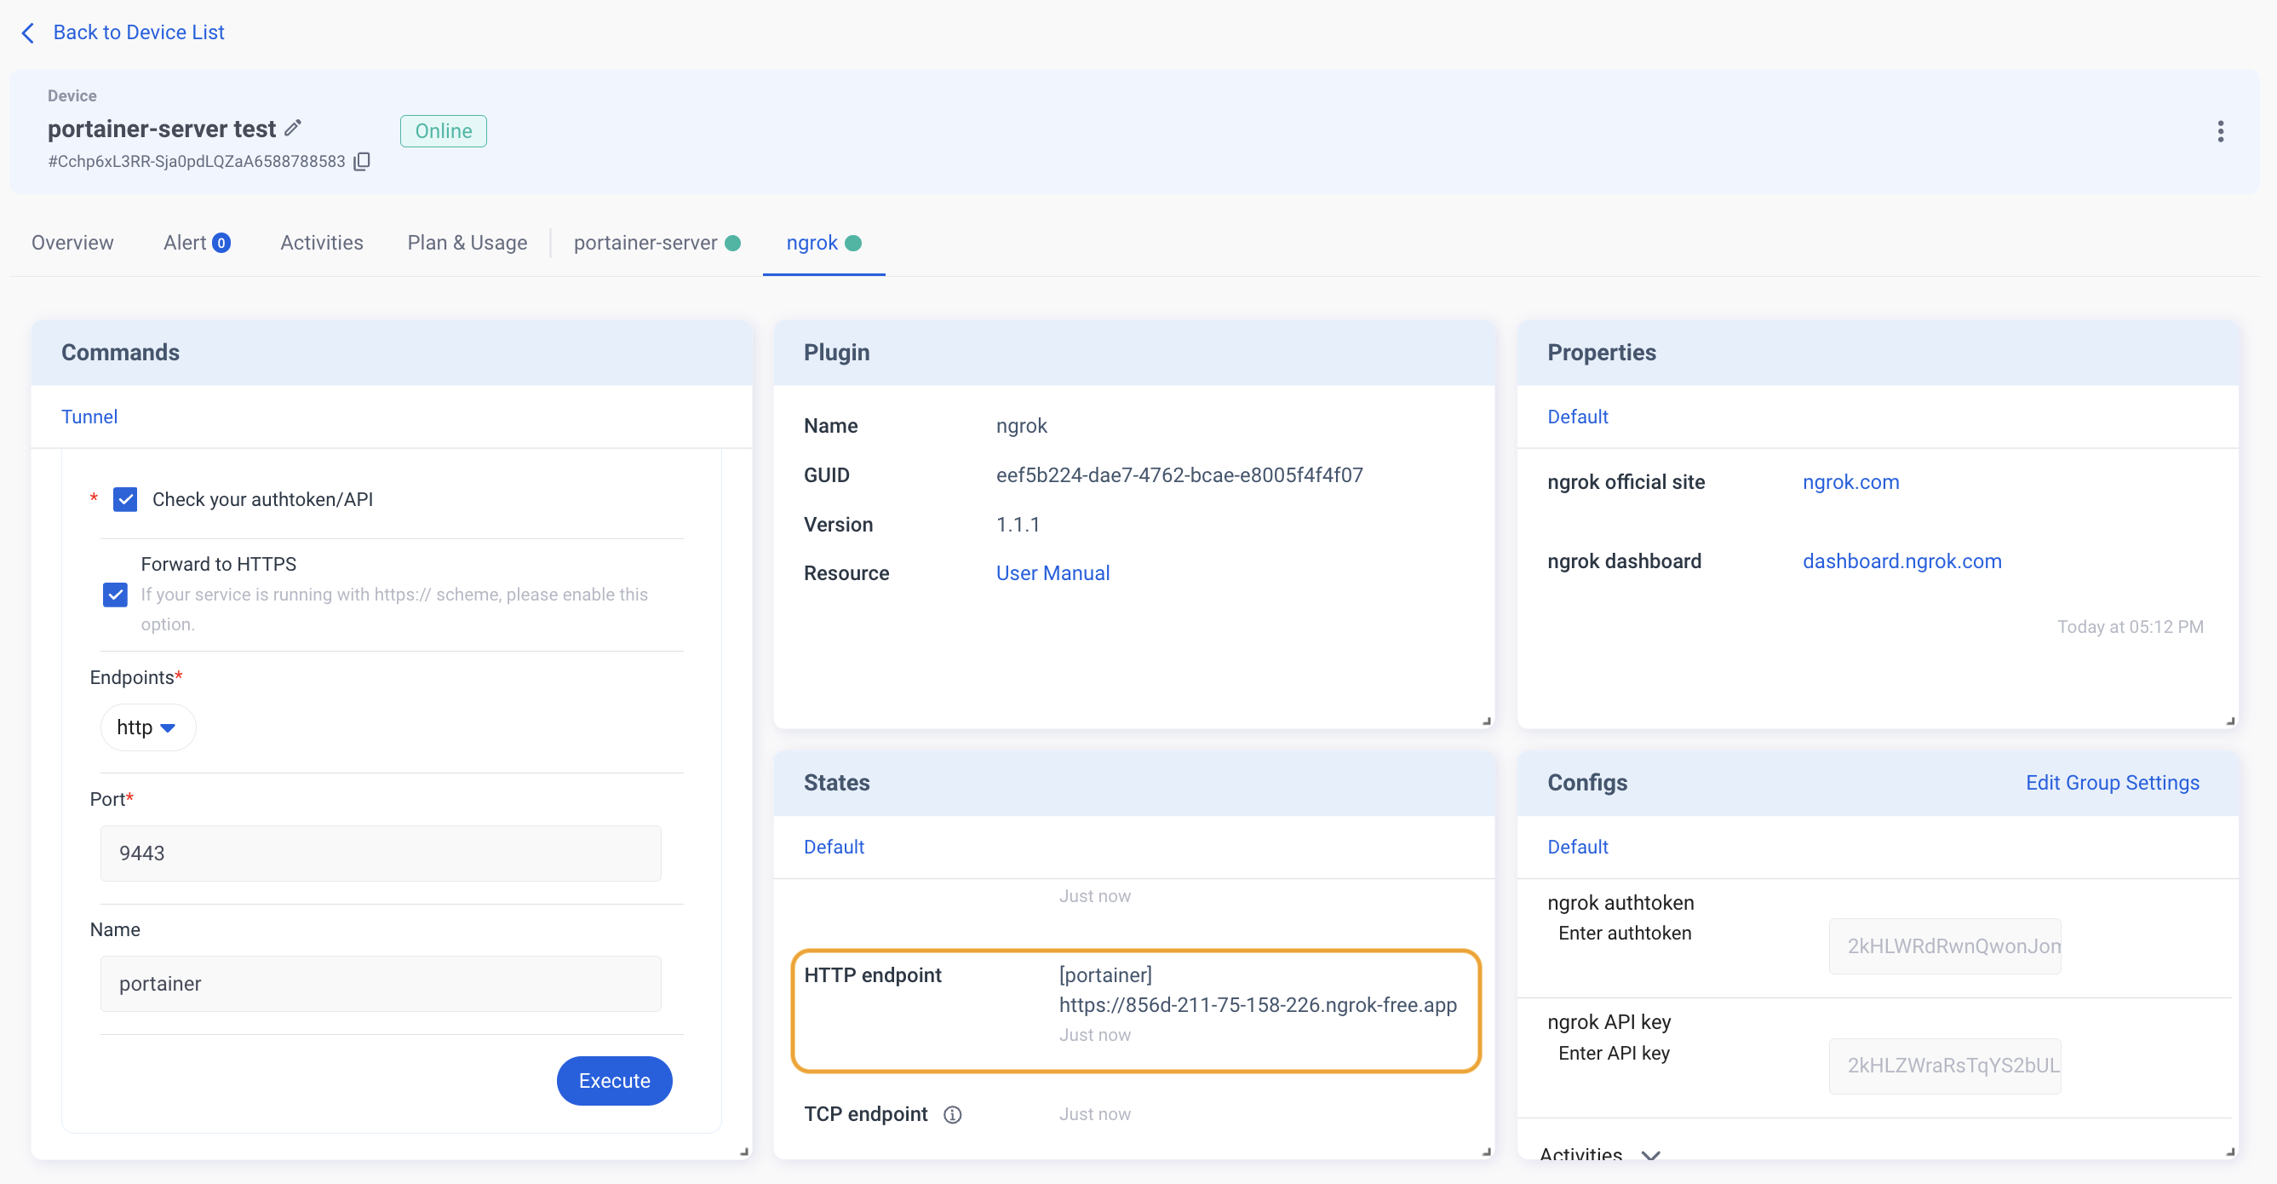Click the Port input field

point(381,853)
